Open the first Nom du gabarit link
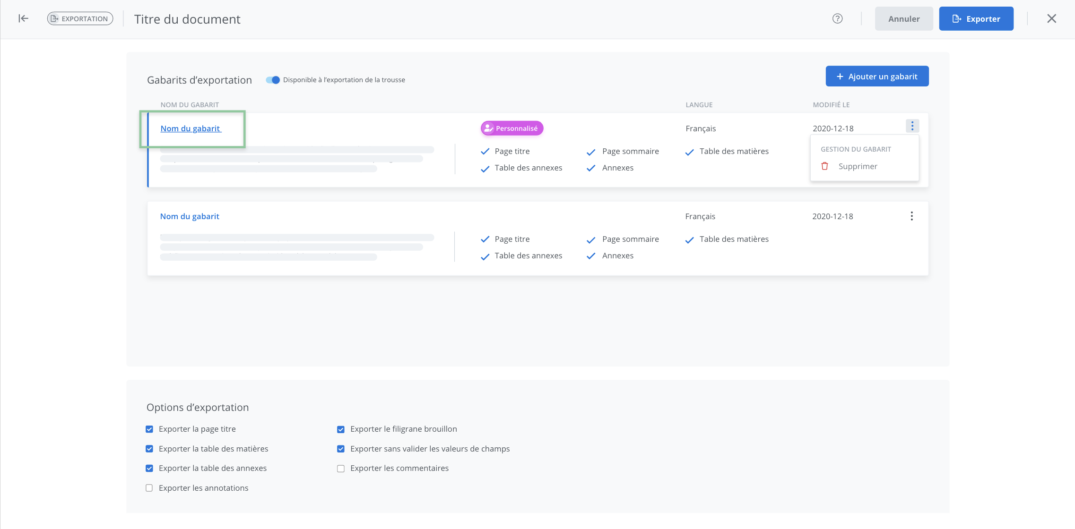 (191, 128)
